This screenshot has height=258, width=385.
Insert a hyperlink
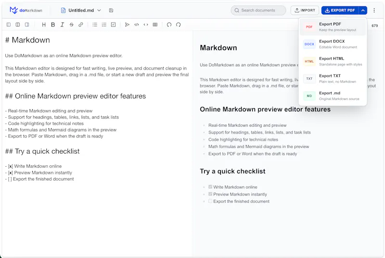coord(81,25)
